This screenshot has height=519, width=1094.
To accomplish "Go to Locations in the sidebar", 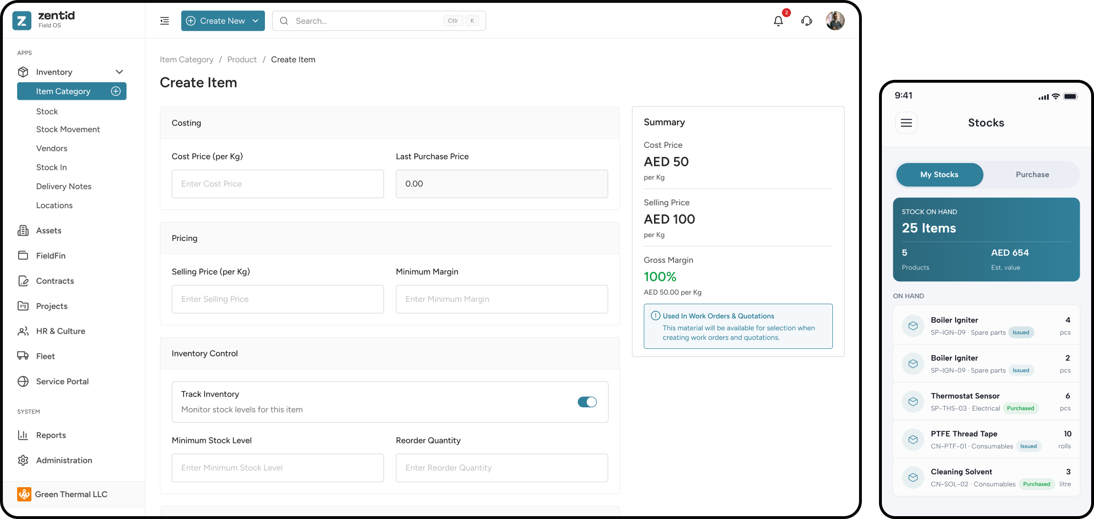I will click(x=54, y=205).
